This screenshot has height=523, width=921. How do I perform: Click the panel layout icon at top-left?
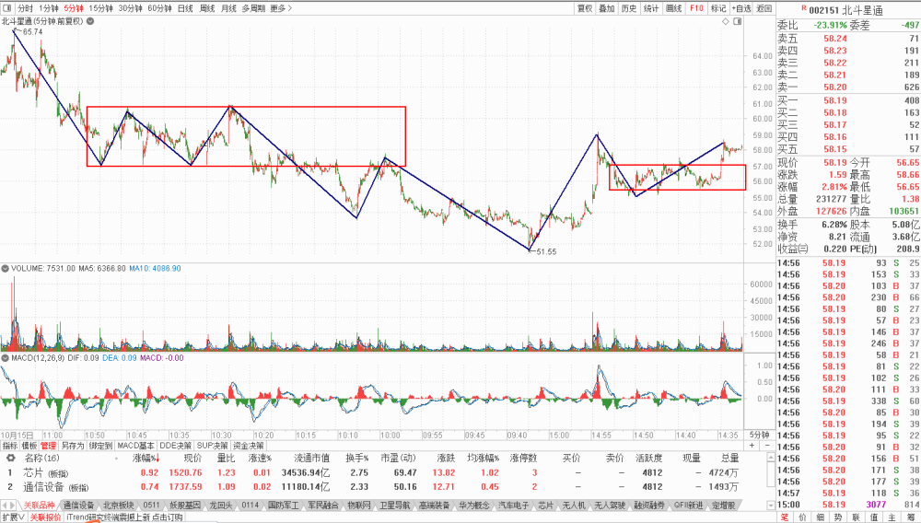7,8
